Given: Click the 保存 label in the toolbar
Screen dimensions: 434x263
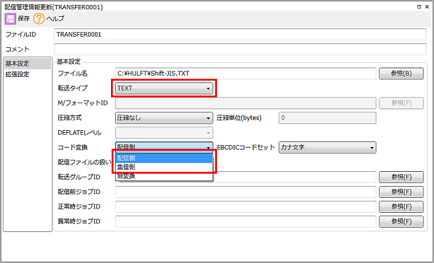Looking at the screenshot, I should [x=24, y=19].
